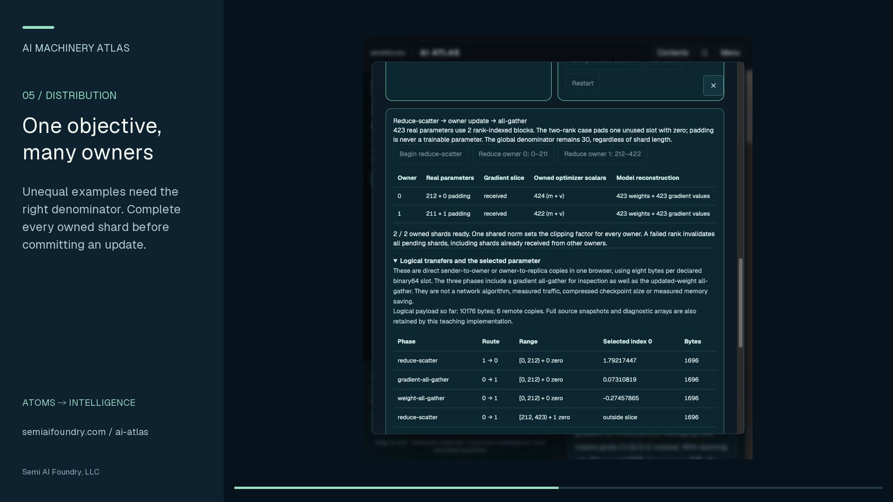
Task: Click the '-0.27457865' value
Action: [x=621, y=398]
